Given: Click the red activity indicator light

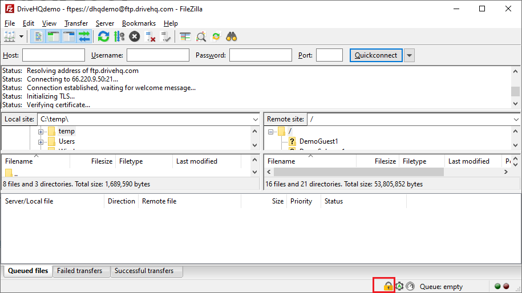Looking at the screenshot, I should tap(506, 286).
